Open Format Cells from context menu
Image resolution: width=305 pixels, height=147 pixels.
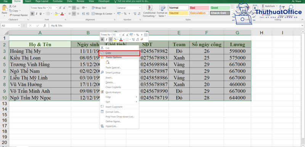click(119, 112)
